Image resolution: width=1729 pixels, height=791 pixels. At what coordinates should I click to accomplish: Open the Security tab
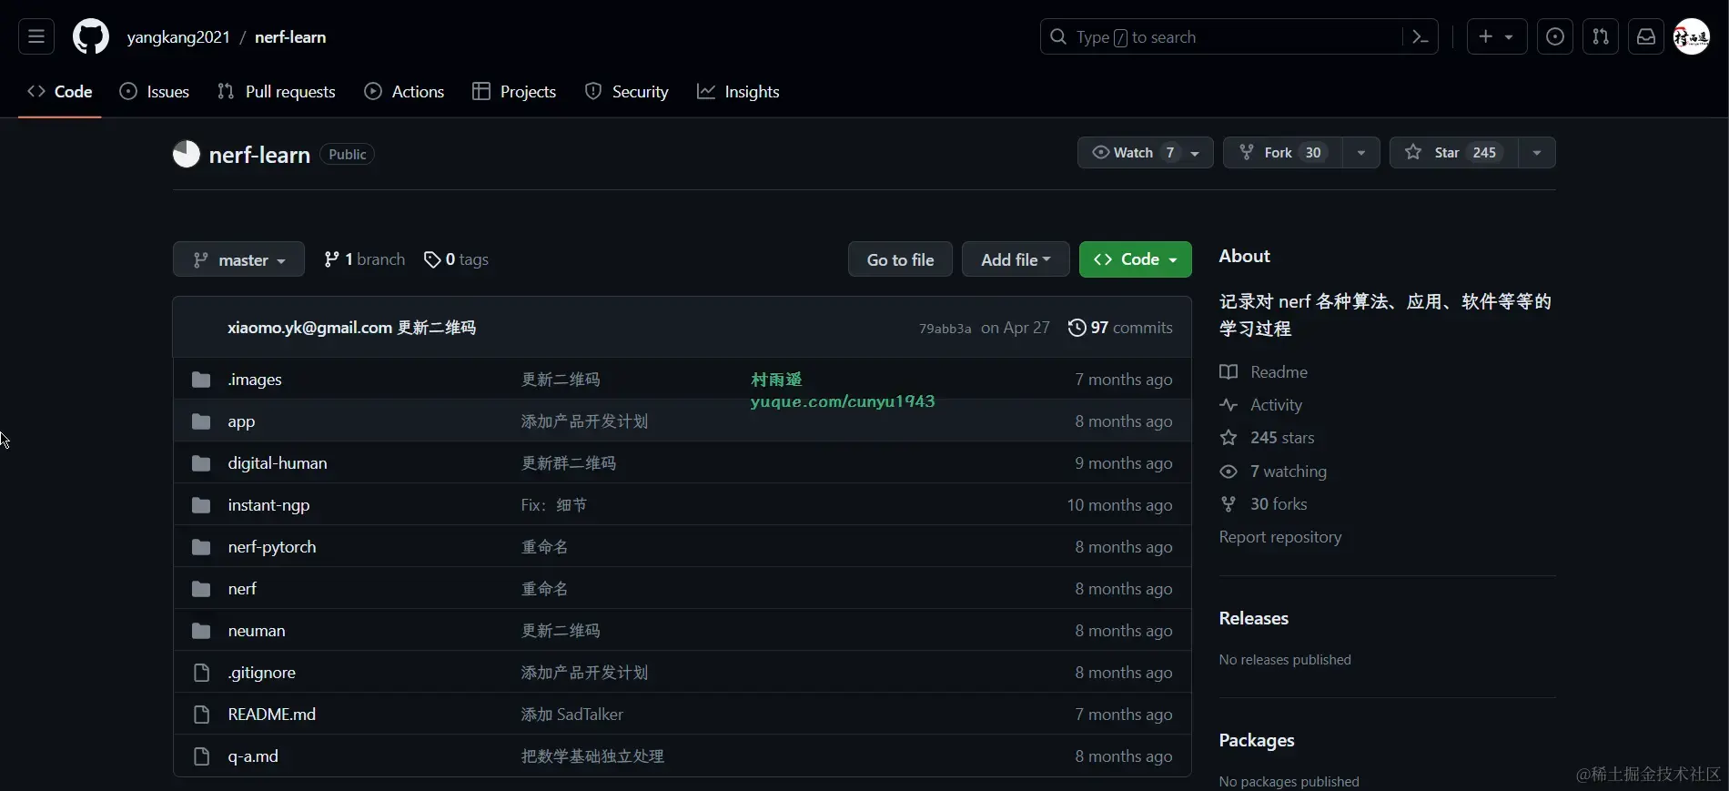point(626,92)
